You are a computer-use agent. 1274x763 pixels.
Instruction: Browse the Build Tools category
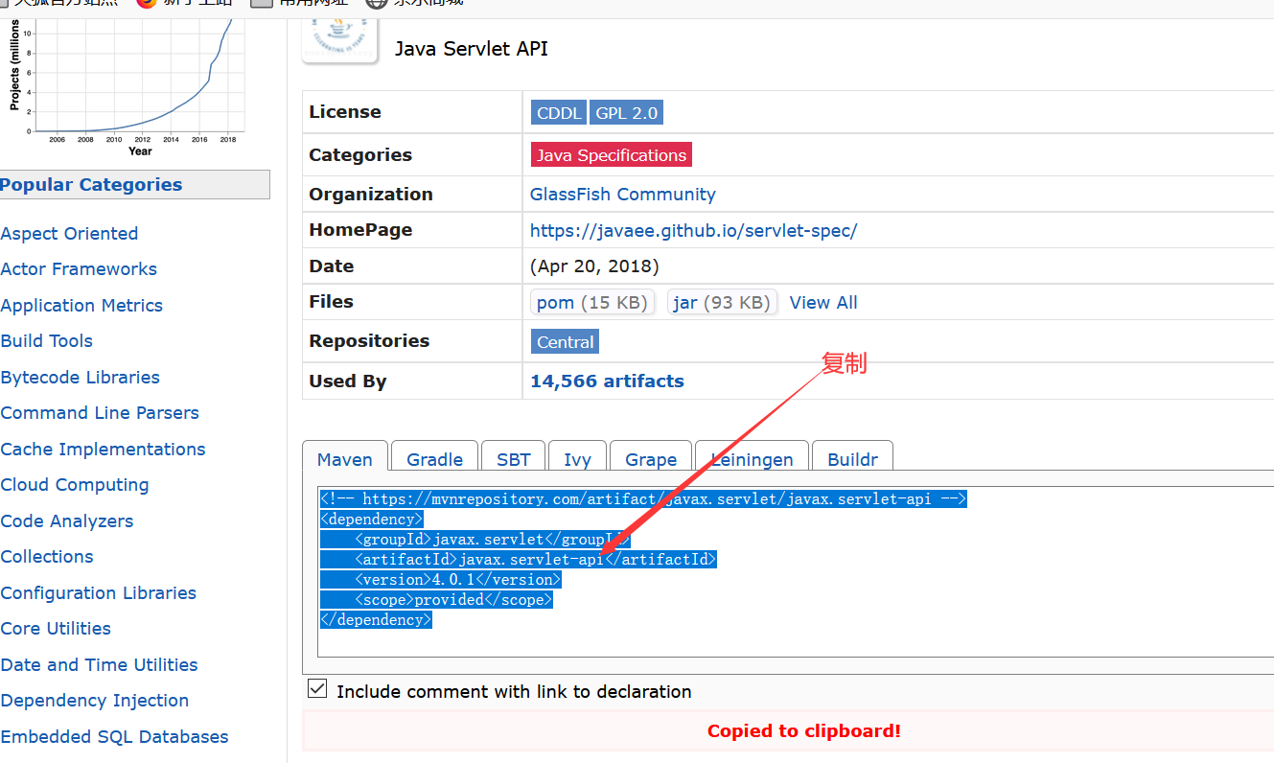pos(47,341)
